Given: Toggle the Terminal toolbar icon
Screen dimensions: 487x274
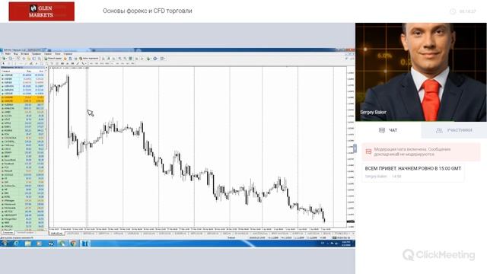Looking at the screenshot, I should point(34,59).
